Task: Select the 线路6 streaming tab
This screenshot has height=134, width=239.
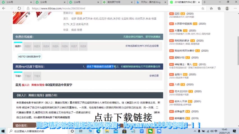Action: click(x=65, y=46)
